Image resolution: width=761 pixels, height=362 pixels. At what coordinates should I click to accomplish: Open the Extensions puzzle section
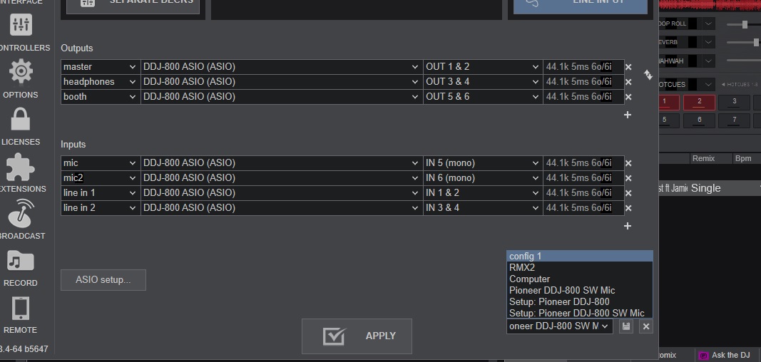pos(21,173)
